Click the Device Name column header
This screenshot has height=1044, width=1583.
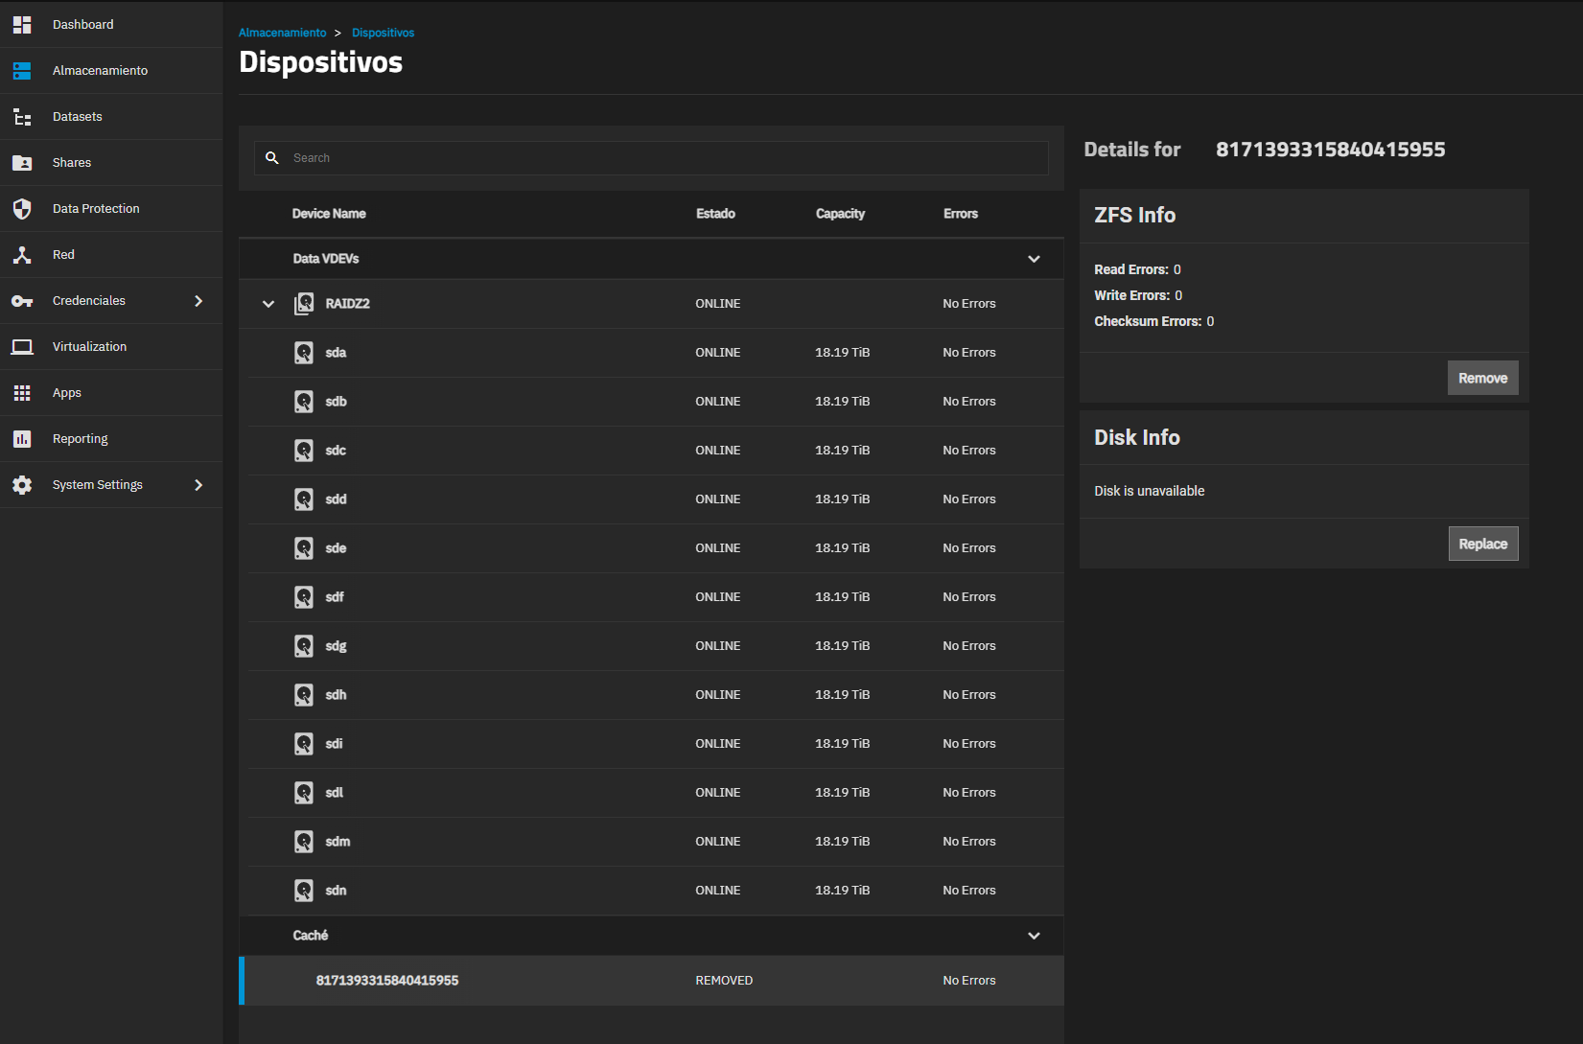click(x=329, y=214)
